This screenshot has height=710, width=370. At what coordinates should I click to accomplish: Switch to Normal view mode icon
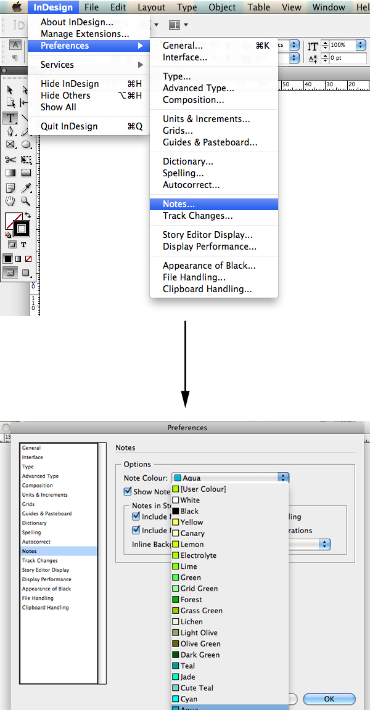point(10,273)
